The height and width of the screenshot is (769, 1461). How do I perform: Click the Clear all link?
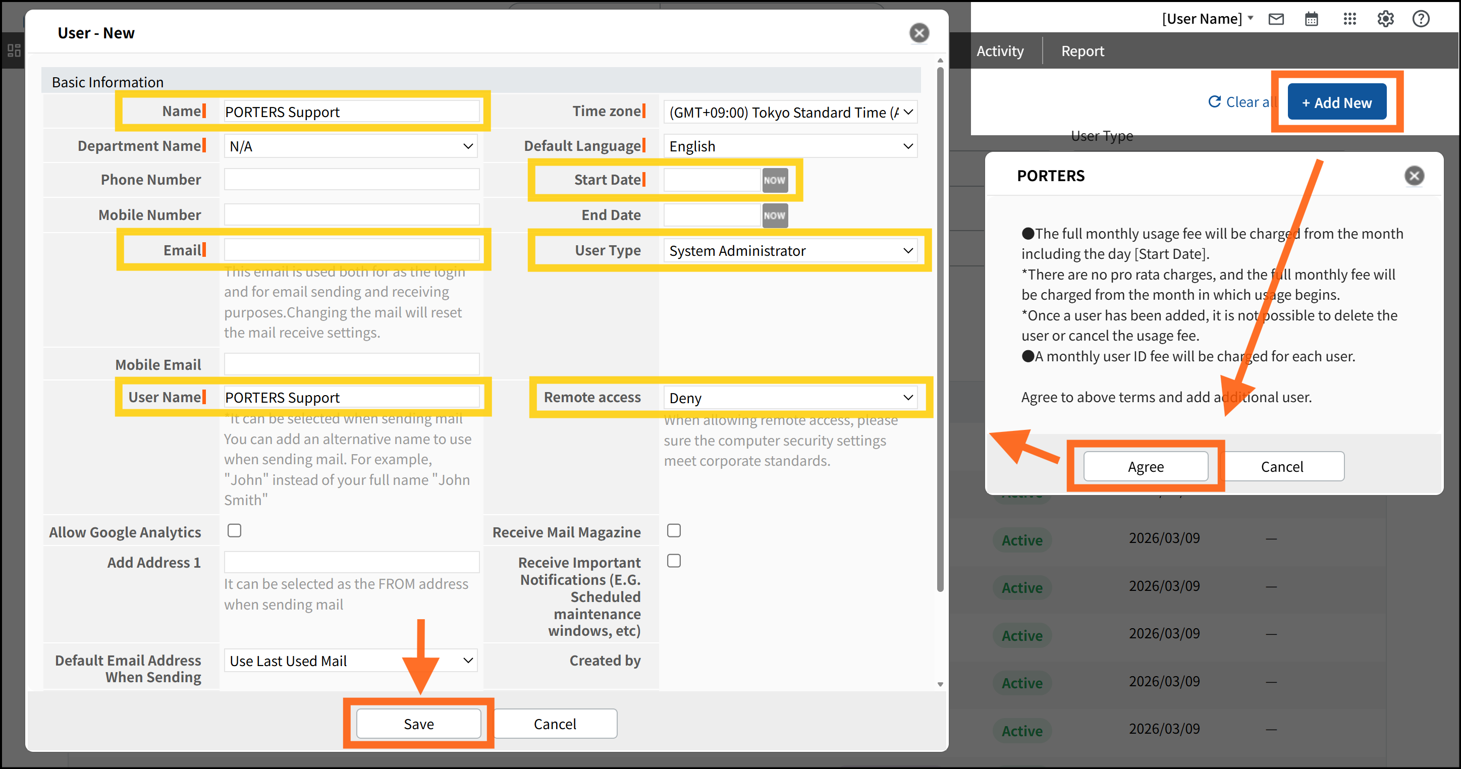coord(1242,102)
